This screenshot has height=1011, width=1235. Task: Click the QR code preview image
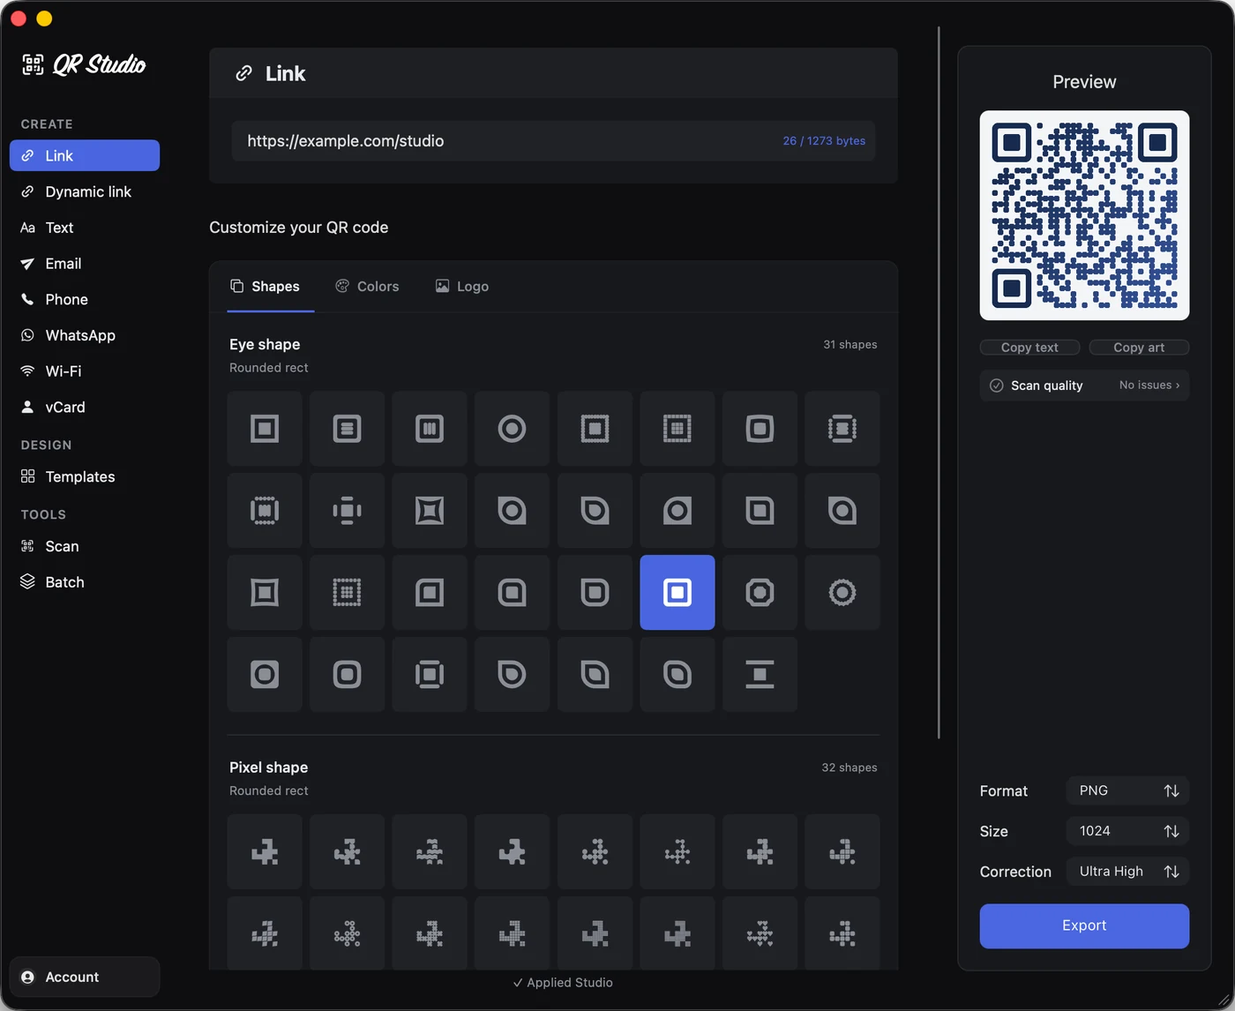(1084, 215)
